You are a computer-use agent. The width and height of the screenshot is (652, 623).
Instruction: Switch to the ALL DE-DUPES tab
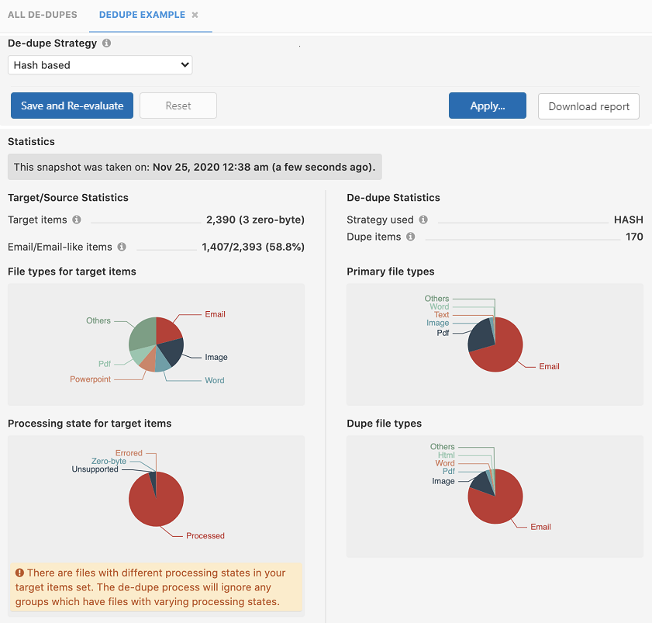click(x=43, y=15)
